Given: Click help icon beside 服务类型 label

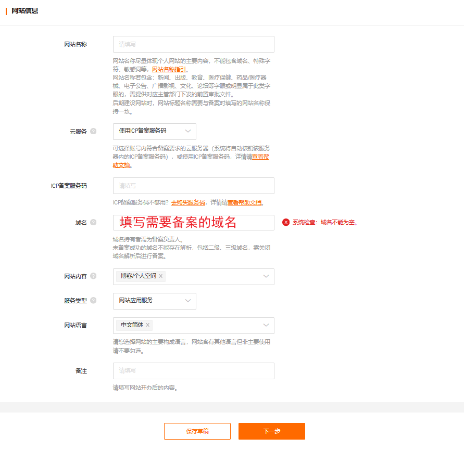Looking at the screenshot, I should point(93,300).
